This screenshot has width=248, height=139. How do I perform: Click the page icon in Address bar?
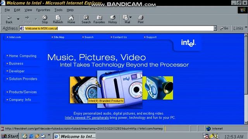pyautogui.click(x=22, y=28)
